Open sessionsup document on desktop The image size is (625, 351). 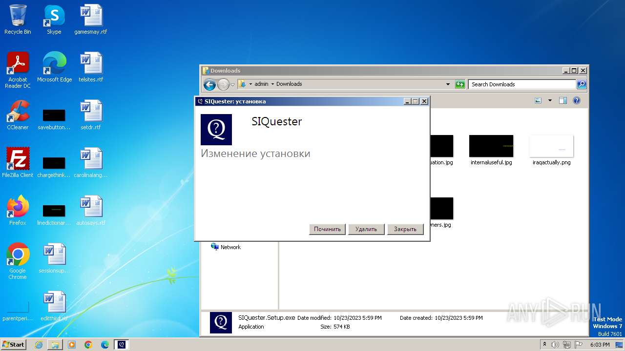coord(54,258)
